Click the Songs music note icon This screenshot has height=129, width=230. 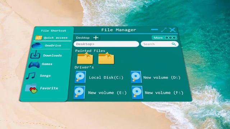31,76
